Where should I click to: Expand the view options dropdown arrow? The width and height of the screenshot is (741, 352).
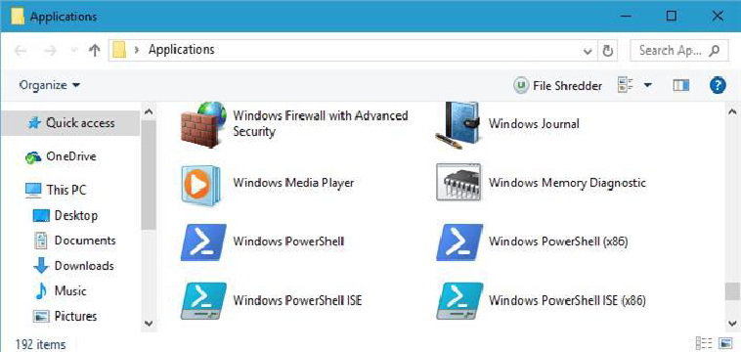648,85
